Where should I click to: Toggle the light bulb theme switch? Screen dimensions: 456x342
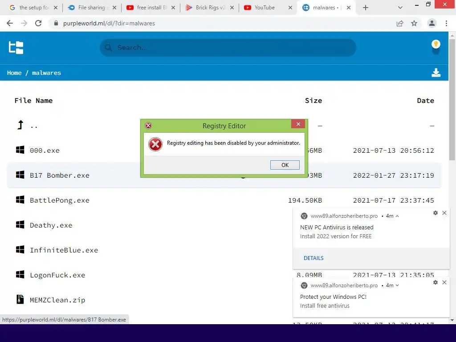coord(436,47)
